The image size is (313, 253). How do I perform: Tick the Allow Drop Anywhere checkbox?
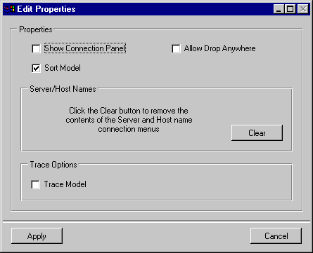pos(176,48)
